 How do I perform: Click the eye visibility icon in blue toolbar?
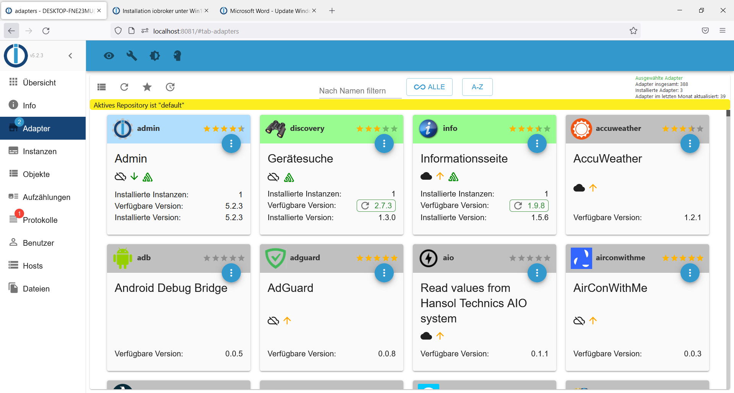[109, 56]
